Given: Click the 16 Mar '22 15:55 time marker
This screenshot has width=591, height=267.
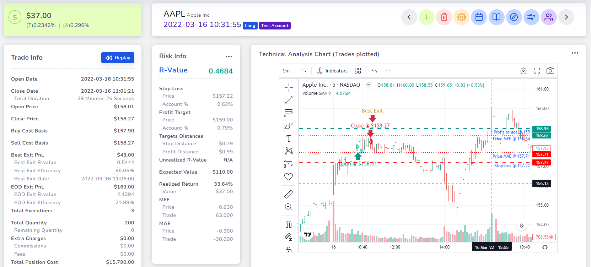Looking at the screenshot, I should (x=491, y=247).
